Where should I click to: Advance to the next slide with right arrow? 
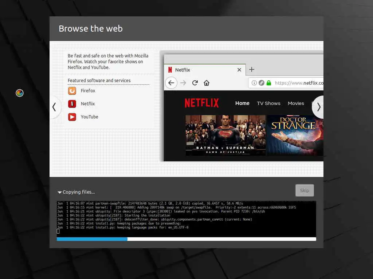pyautogui.click(x=318, y=107)
